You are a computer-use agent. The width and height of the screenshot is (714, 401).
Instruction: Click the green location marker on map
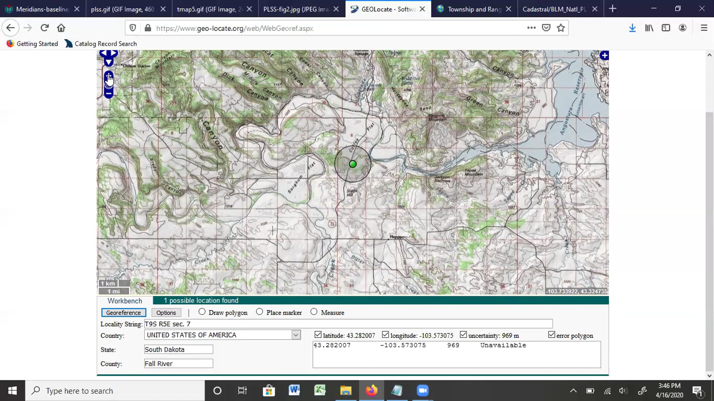pyautogui.click(x=353, y=164)
